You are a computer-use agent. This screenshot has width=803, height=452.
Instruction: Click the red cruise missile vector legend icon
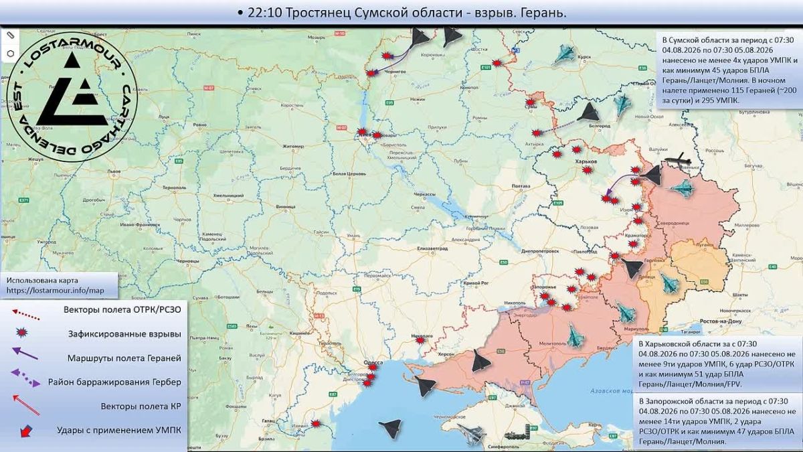(x=26, y=404)
